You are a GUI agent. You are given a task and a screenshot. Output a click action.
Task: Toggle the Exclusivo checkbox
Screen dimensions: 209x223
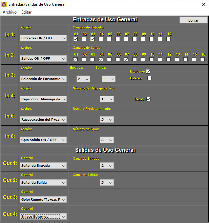pos(148,72)
